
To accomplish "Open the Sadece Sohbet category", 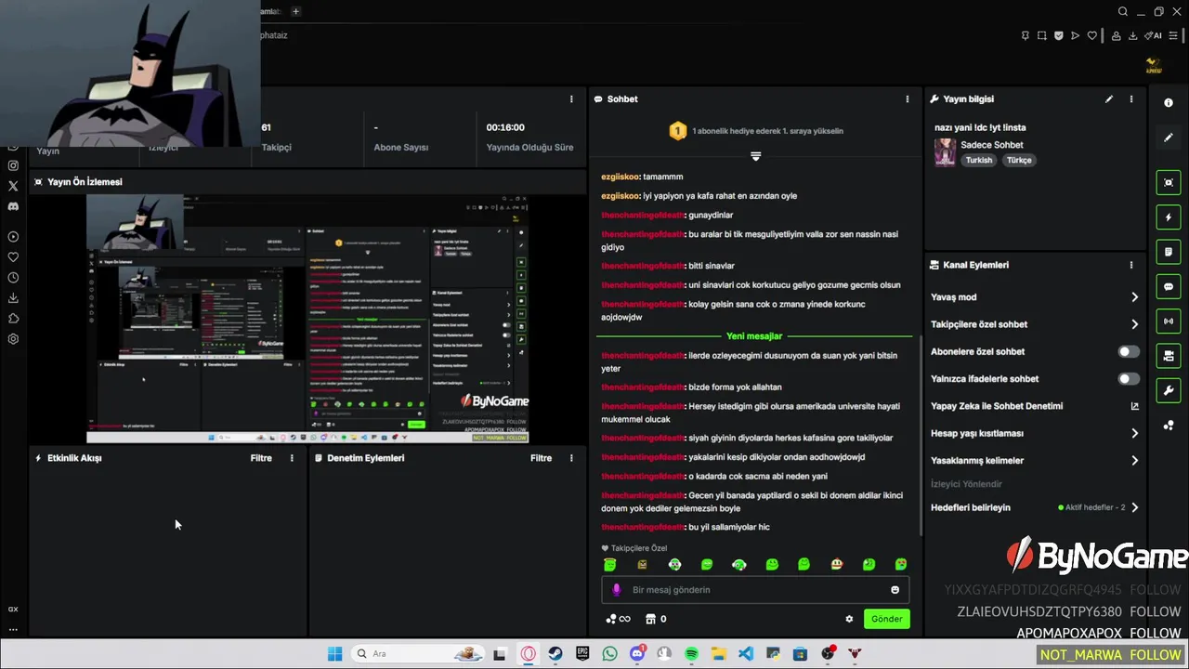I will 992,145.
